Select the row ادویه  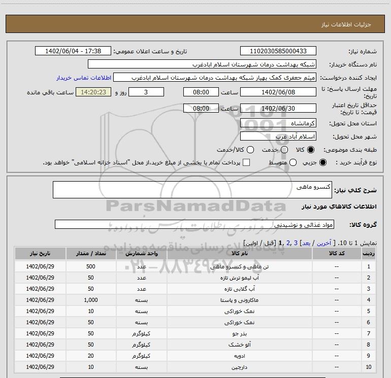pos(195,356)
